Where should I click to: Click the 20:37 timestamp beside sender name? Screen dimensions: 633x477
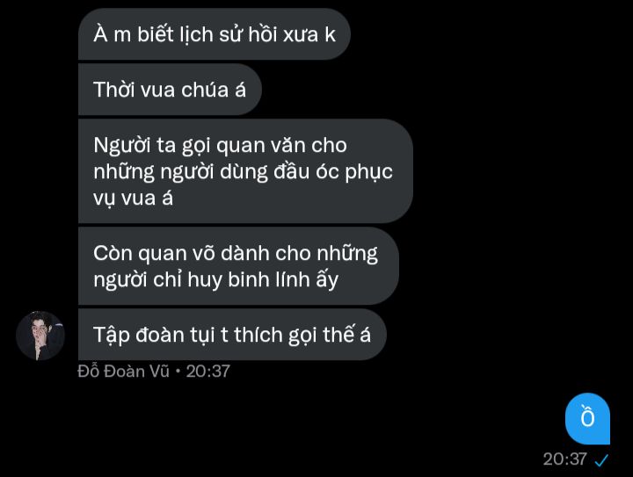(x=207, y=372)
